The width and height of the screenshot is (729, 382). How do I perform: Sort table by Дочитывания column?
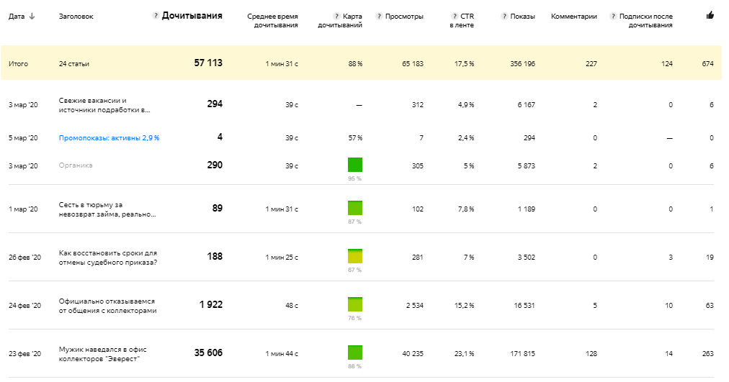click(x=192, y=16)
